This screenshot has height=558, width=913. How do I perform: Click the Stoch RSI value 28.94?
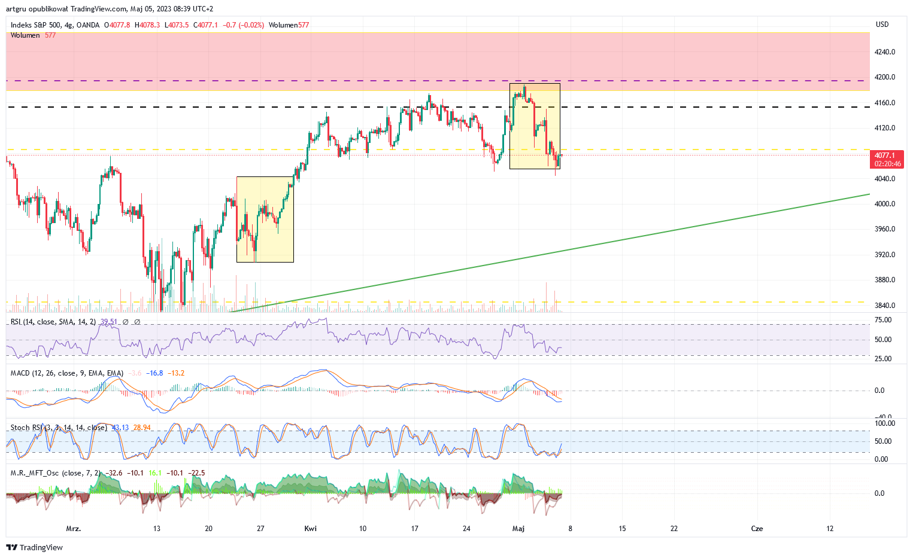pyautogui.click(x=142, y=428)
